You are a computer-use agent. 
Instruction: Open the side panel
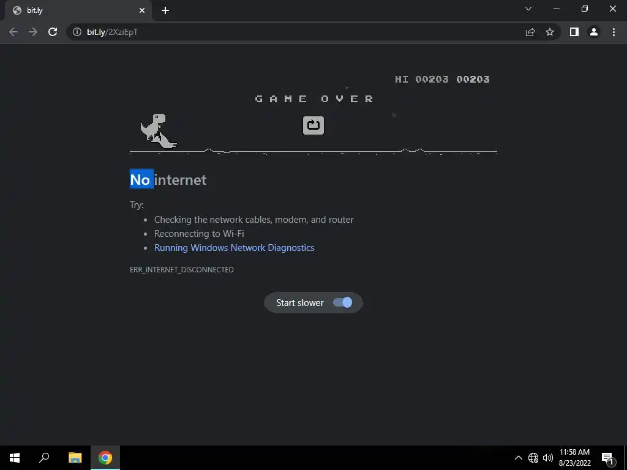pyautogui.click(x=574, y=32)
